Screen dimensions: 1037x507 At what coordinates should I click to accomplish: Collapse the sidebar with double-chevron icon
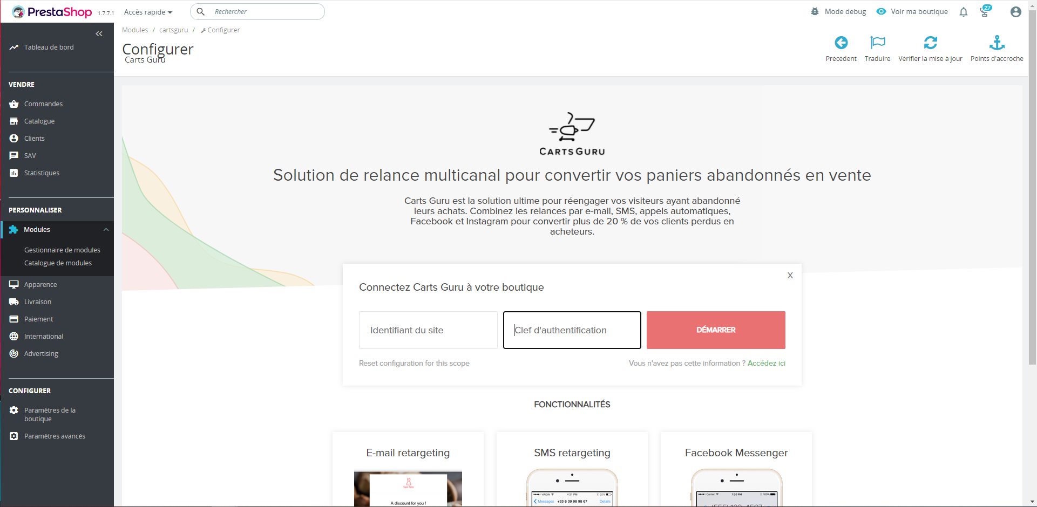coord(99,34)
